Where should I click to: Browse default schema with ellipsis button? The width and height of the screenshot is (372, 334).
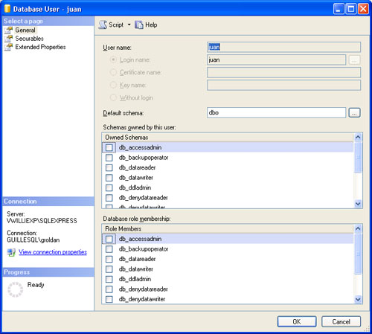tap(354, 113)
